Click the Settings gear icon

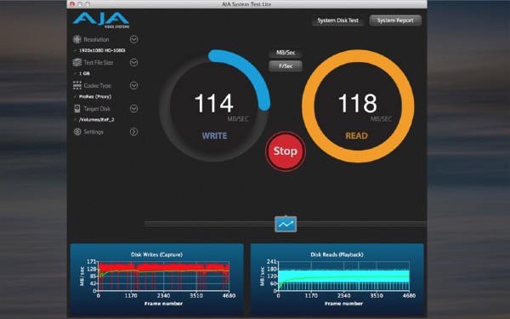[77, 132]
